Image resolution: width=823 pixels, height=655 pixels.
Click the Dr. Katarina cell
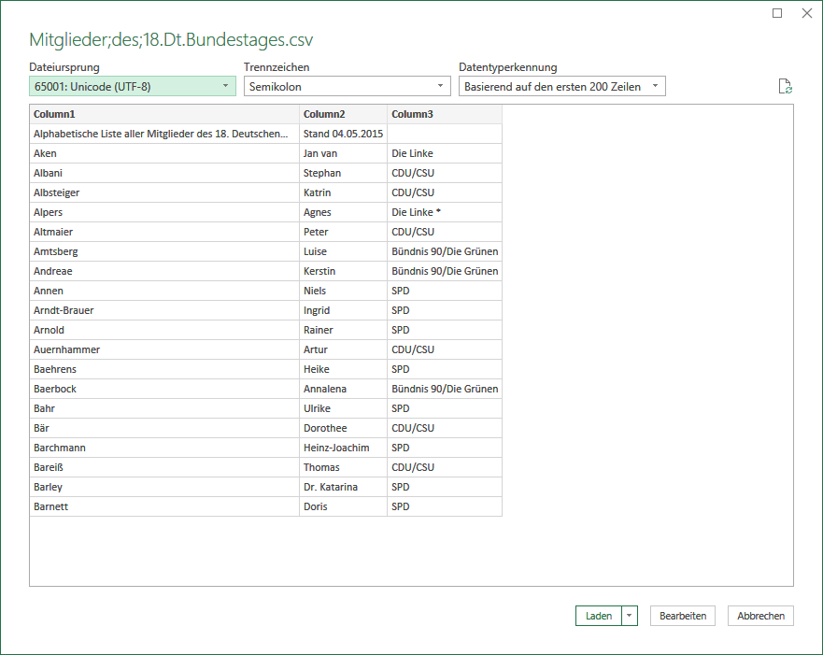click(343, 487)
